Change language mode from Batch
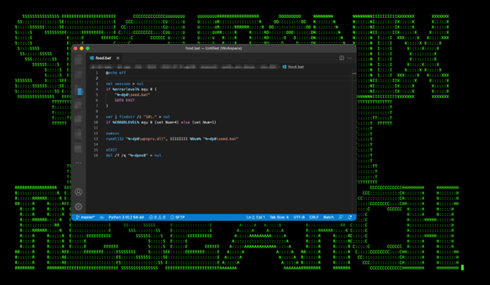The image size is (490, 285). (x=328, y=217)
